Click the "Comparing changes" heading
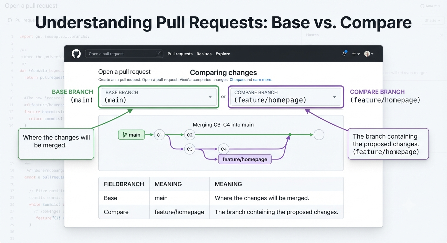Viewport: 447px width, 243px height. 223,72
